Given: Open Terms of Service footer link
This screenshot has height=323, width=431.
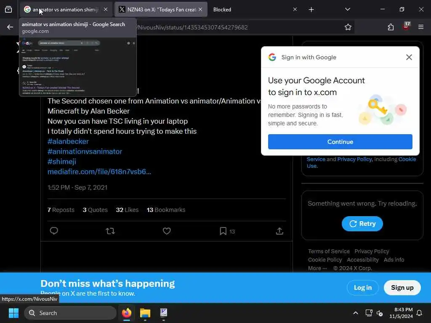Looking at the screenshot, I should [329, 252].
